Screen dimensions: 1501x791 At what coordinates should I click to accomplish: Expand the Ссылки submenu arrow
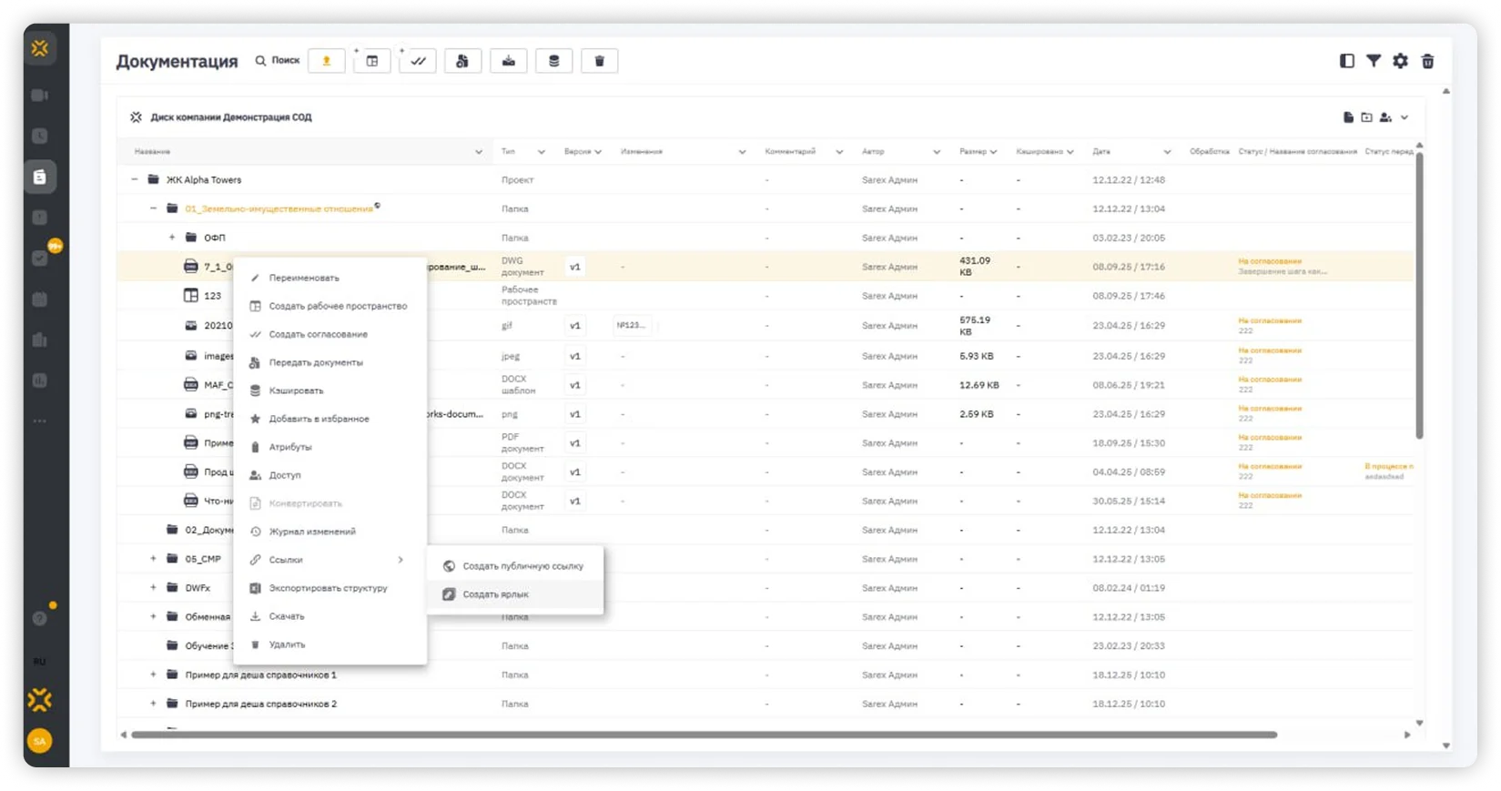(401, 560)
